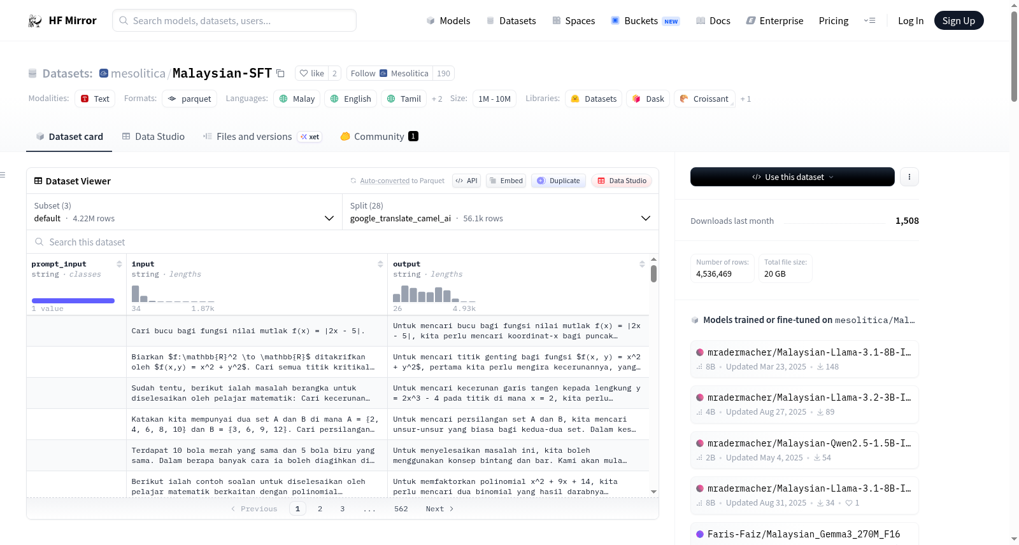Image resolution: width=1019 pixels, height=545 pixels.
Task: Copy dataset name icon next to Malaysian-SFT
Action: pyautogui.click(x=280, y=73)
